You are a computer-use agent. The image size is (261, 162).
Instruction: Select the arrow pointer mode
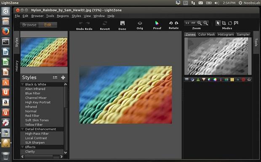218,23
